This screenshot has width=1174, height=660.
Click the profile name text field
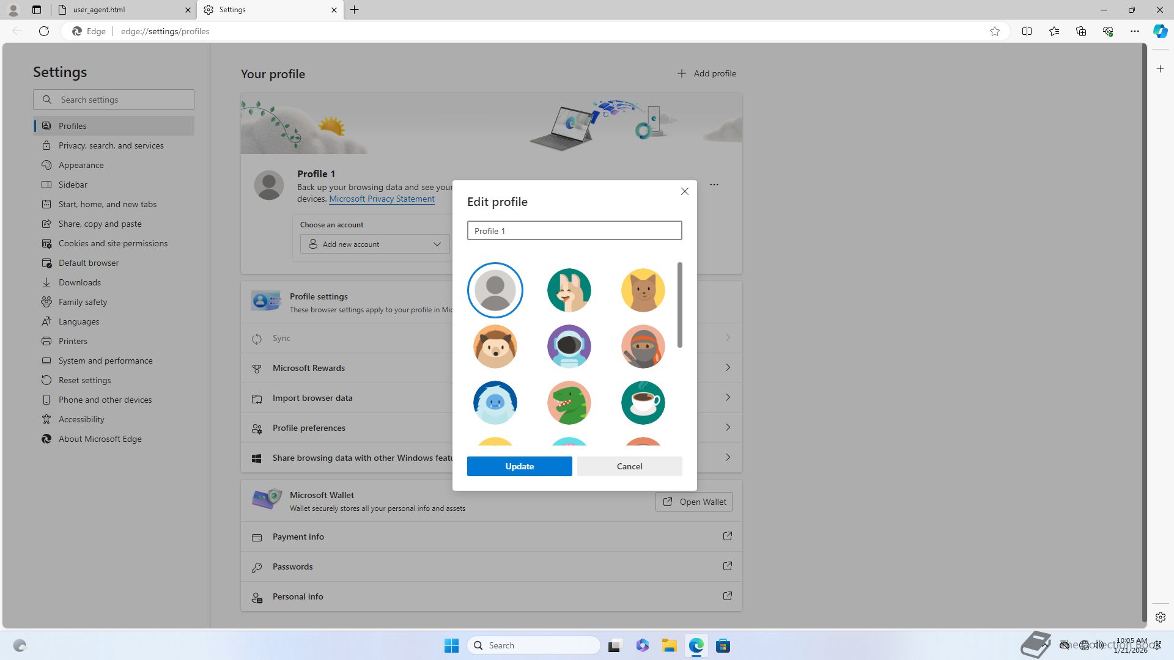(x=574, y=231)
